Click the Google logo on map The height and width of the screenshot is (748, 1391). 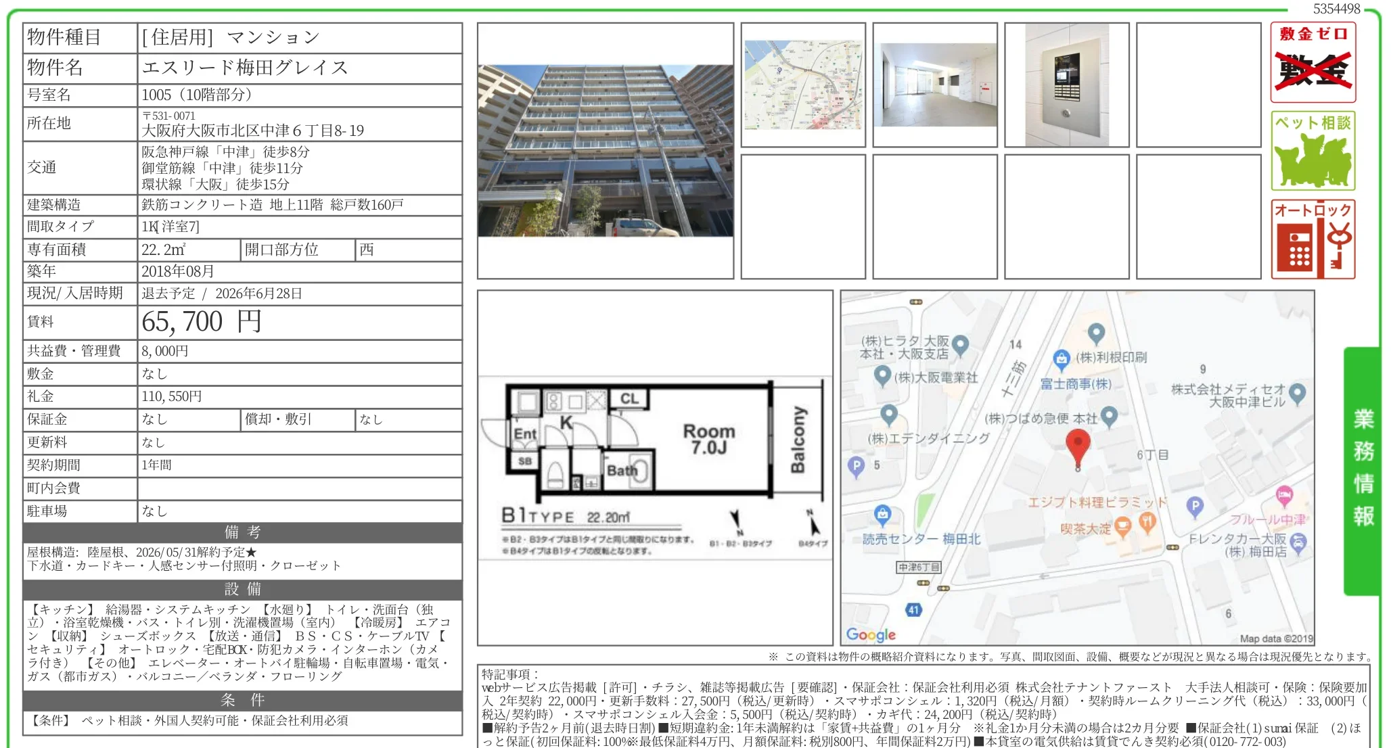click(x=871, y=634)
